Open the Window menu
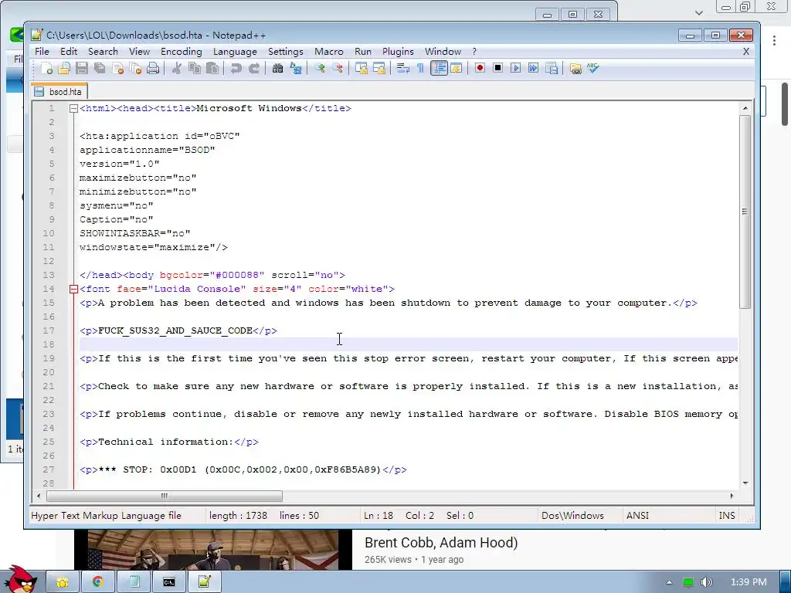 pos(443,52)
